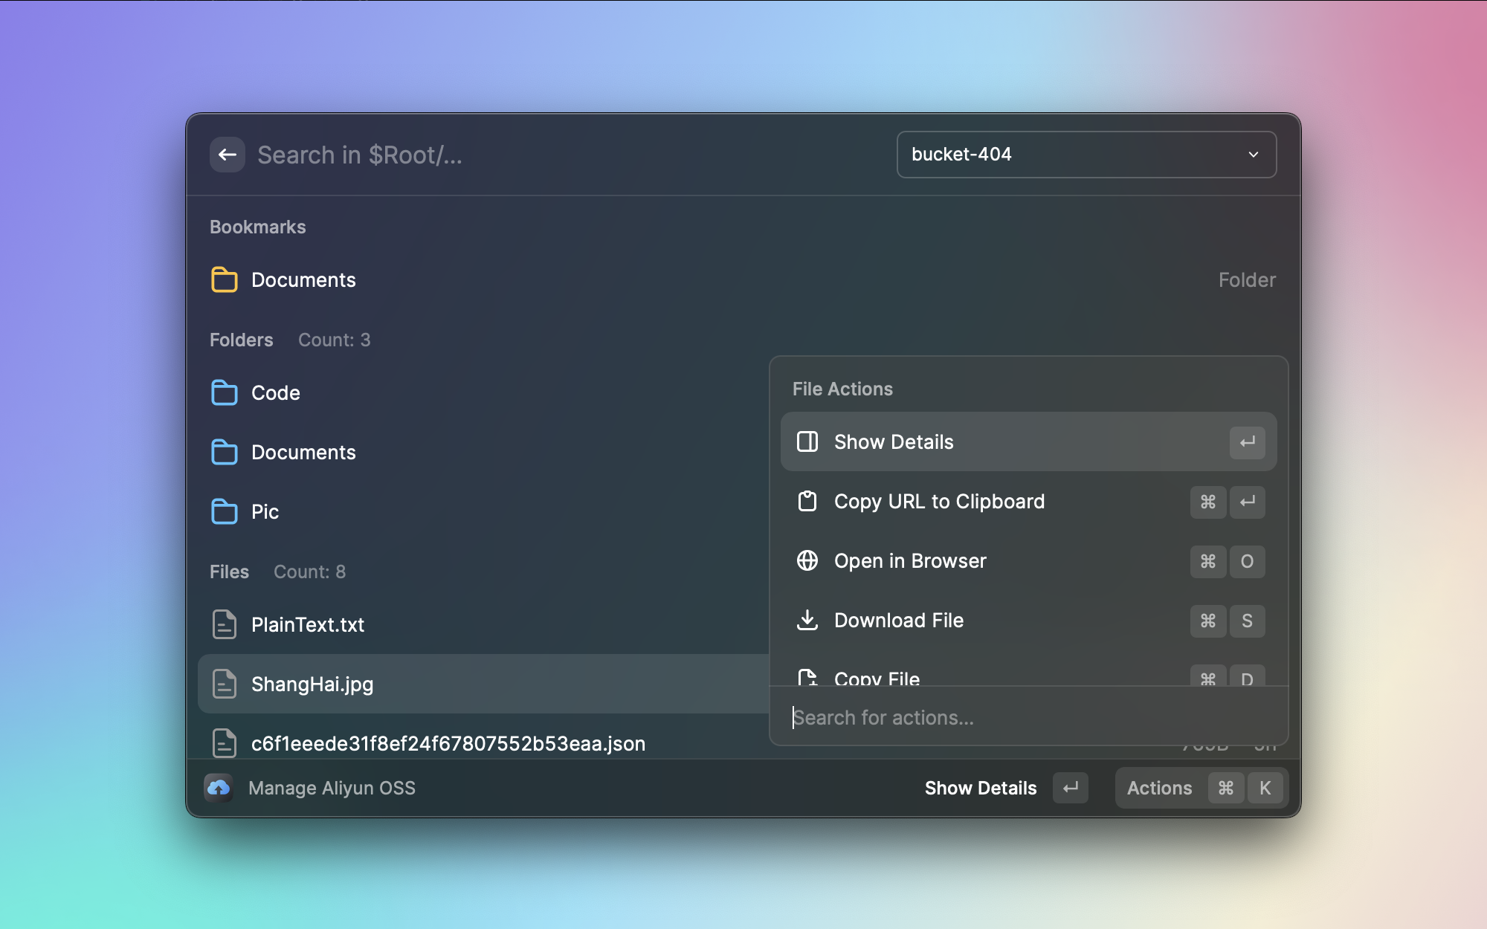Click the Pic folder icon

tap(224, 512)
